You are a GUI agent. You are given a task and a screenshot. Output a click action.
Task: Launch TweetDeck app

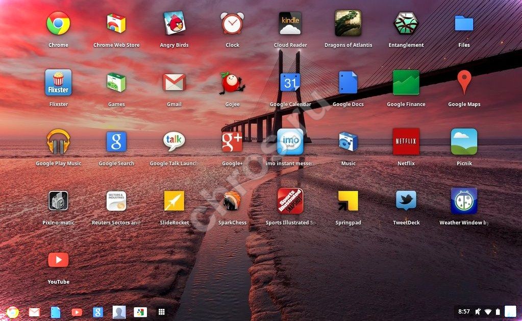(x=406, y=201)
